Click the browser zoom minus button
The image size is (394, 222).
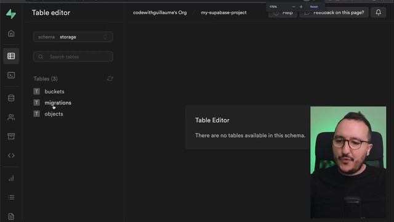[294, 7]
